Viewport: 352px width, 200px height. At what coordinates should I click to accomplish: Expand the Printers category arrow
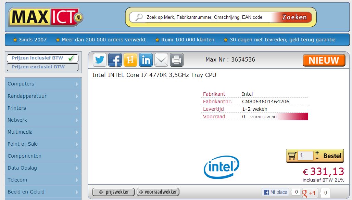click(77, 108)
